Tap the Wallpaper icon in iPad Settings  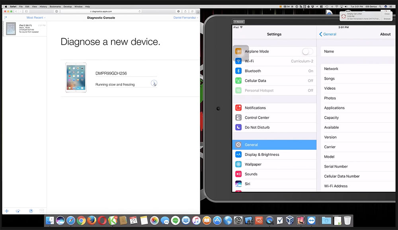[238, 164]
